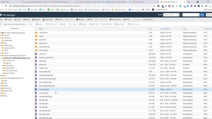Click the search text input field
The image size is (212, 119).
pyautogui.click(x=191, y=15)
